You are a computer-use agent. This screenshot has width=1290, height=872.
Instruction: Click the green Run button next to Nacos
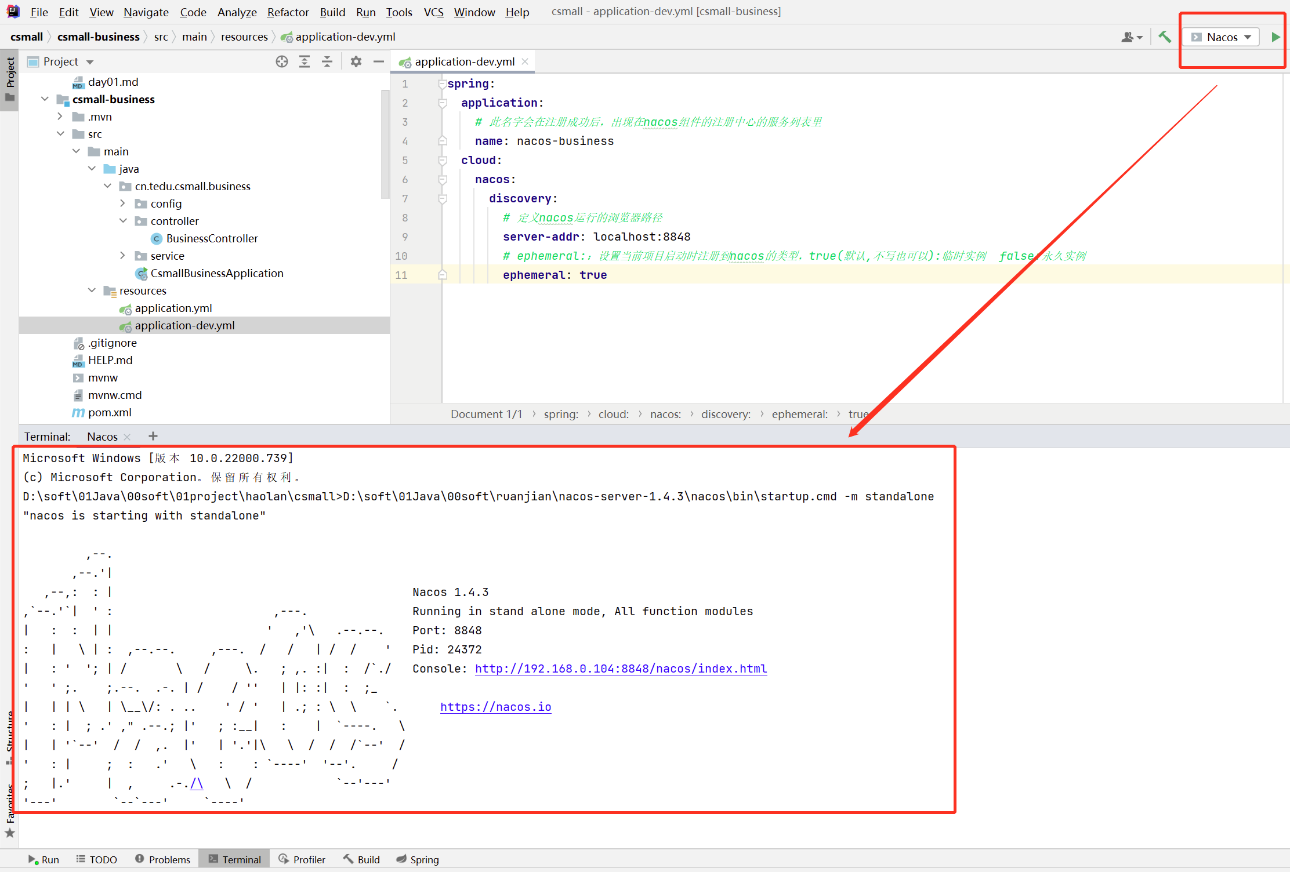[1275, 37]
